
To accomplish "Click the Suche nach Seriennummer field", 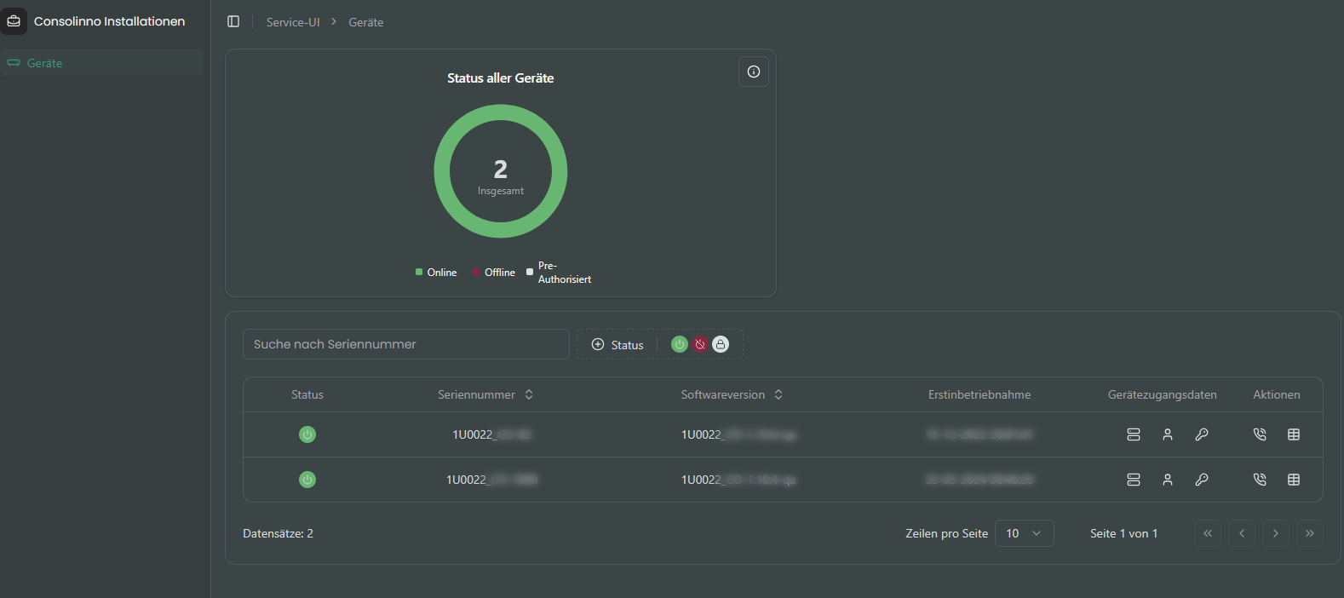I will (405, 344).
